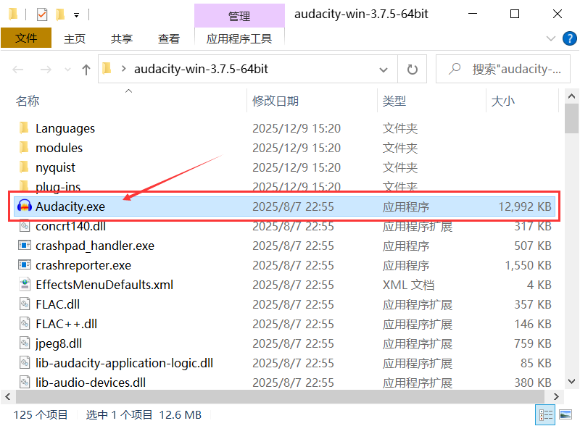The width and height of the screenshot is (580, 426).
Task: Switch to the 查看 ribbon tab
Action: 169,38
